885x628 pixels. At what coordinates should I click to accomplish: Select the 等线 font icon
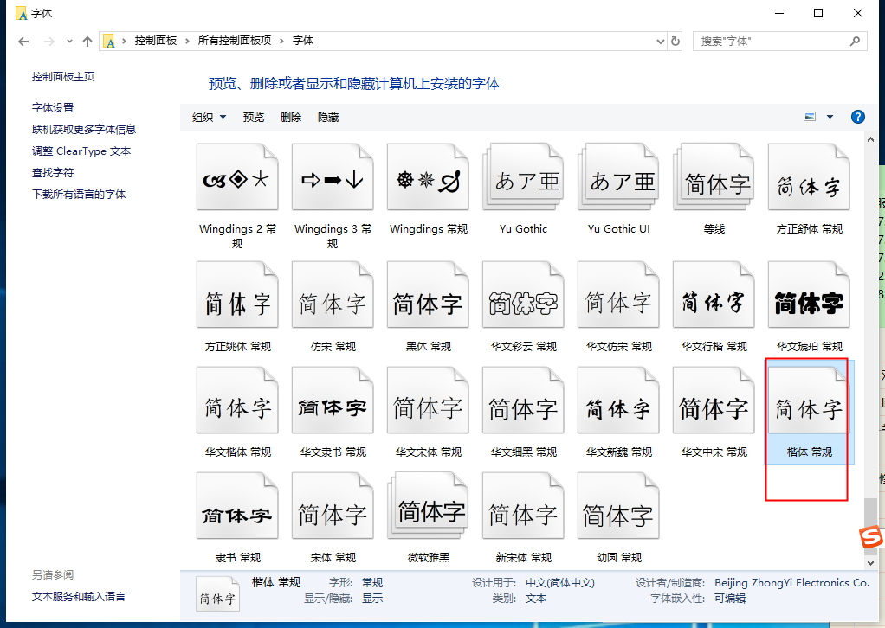(714, 177)
